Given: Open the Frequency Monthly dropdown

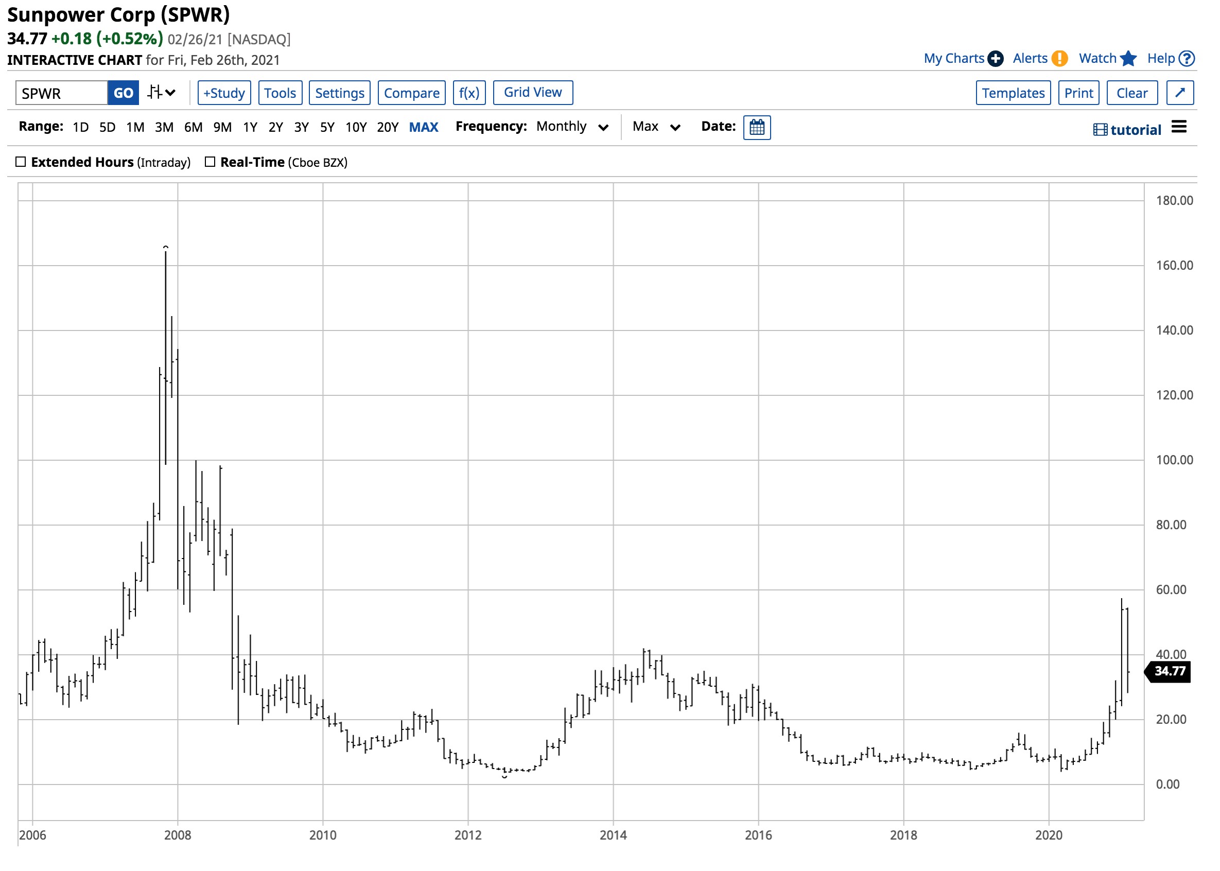Looking at the screenshot, I should [572, 127].
